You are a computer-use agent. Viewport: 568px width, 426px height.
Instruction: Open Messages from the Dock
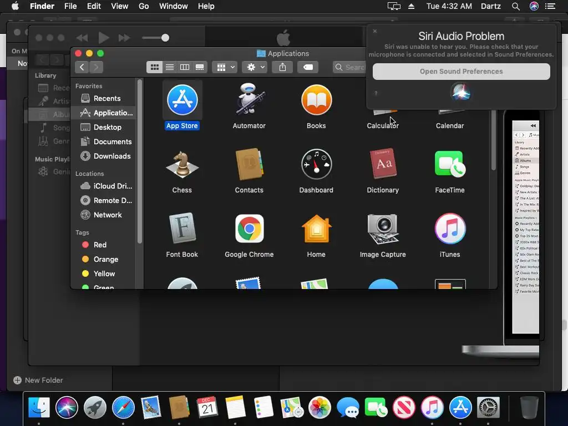[348, 408]
